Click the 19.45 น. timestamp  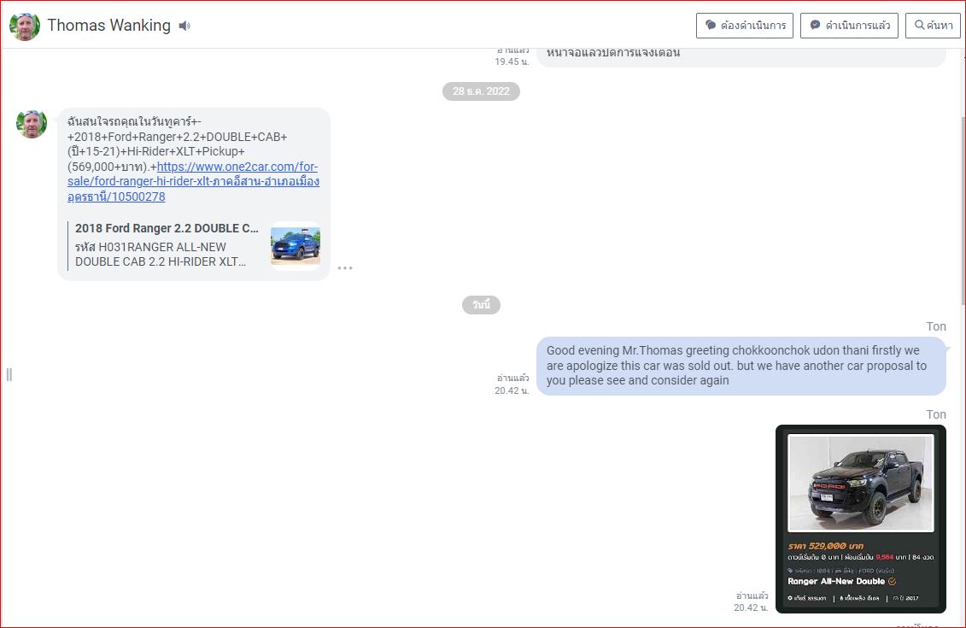click(x=512, y=62)
